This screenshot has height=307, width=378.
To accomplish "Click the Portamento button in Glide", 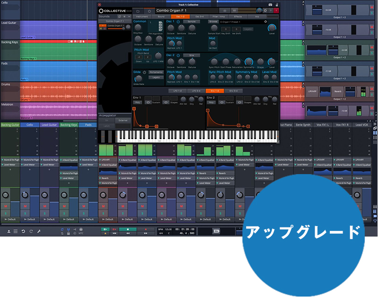I will (x=156, y=72).
